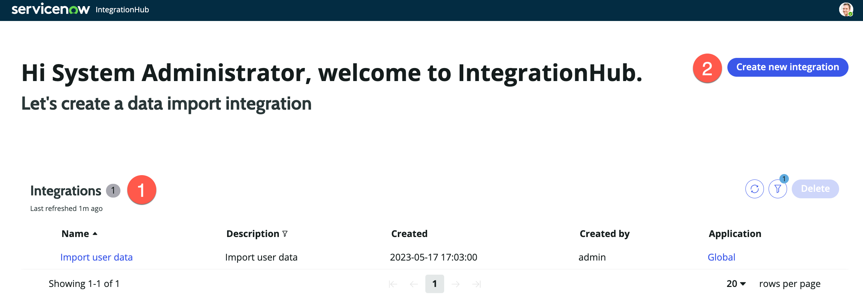
Task: Click the IntegrationHub title in header
Action: pos(122,10)
